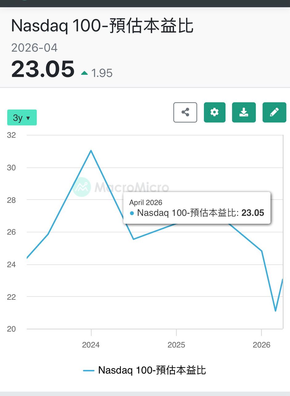
Task: Click the line's peak point at 2024
Action: (x=91, y=151)
